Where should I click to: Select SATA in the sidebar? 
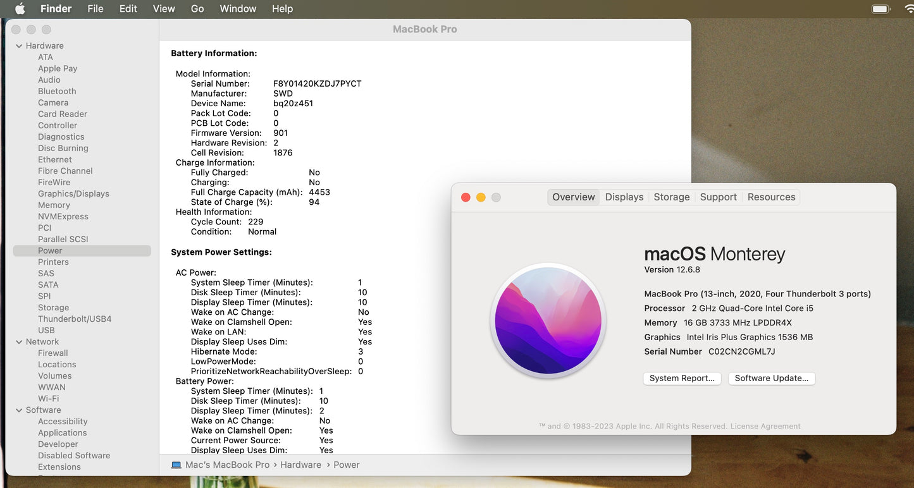(x=48, y=284)
